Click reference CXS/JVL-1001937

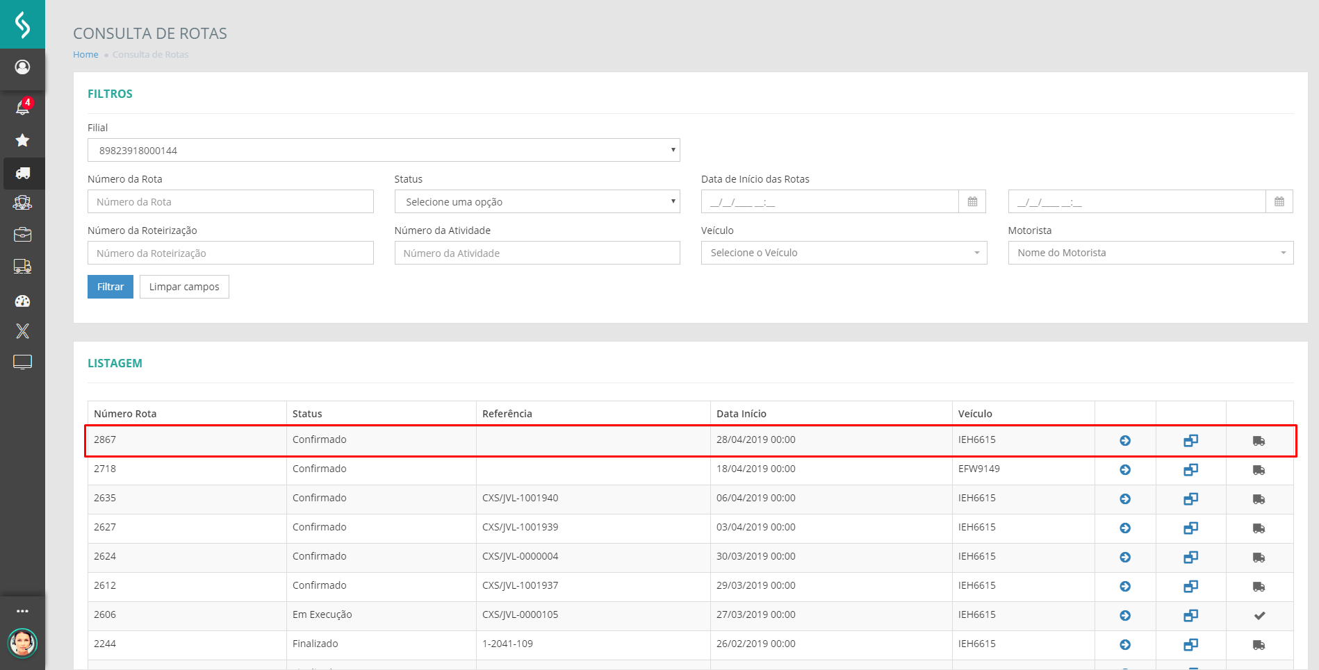tap(521, 585)
